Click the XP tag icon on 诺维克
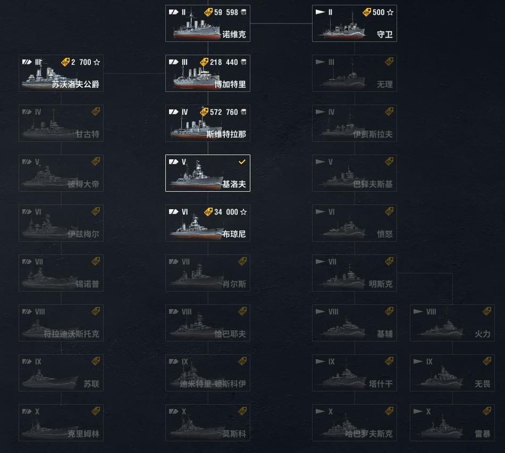 pos(208,12)
